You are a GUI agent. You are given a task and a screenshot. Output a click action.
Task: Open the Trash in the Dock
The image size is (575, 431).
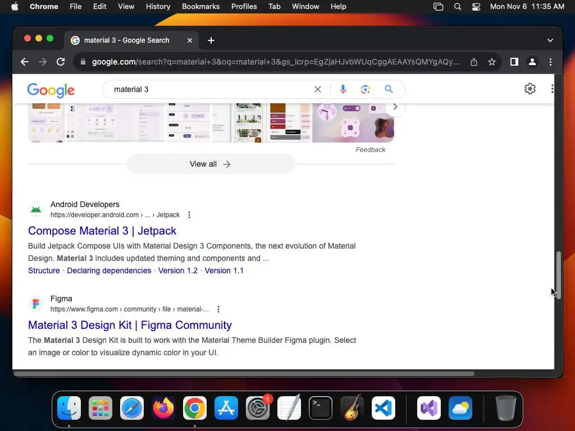coord(506,408)
